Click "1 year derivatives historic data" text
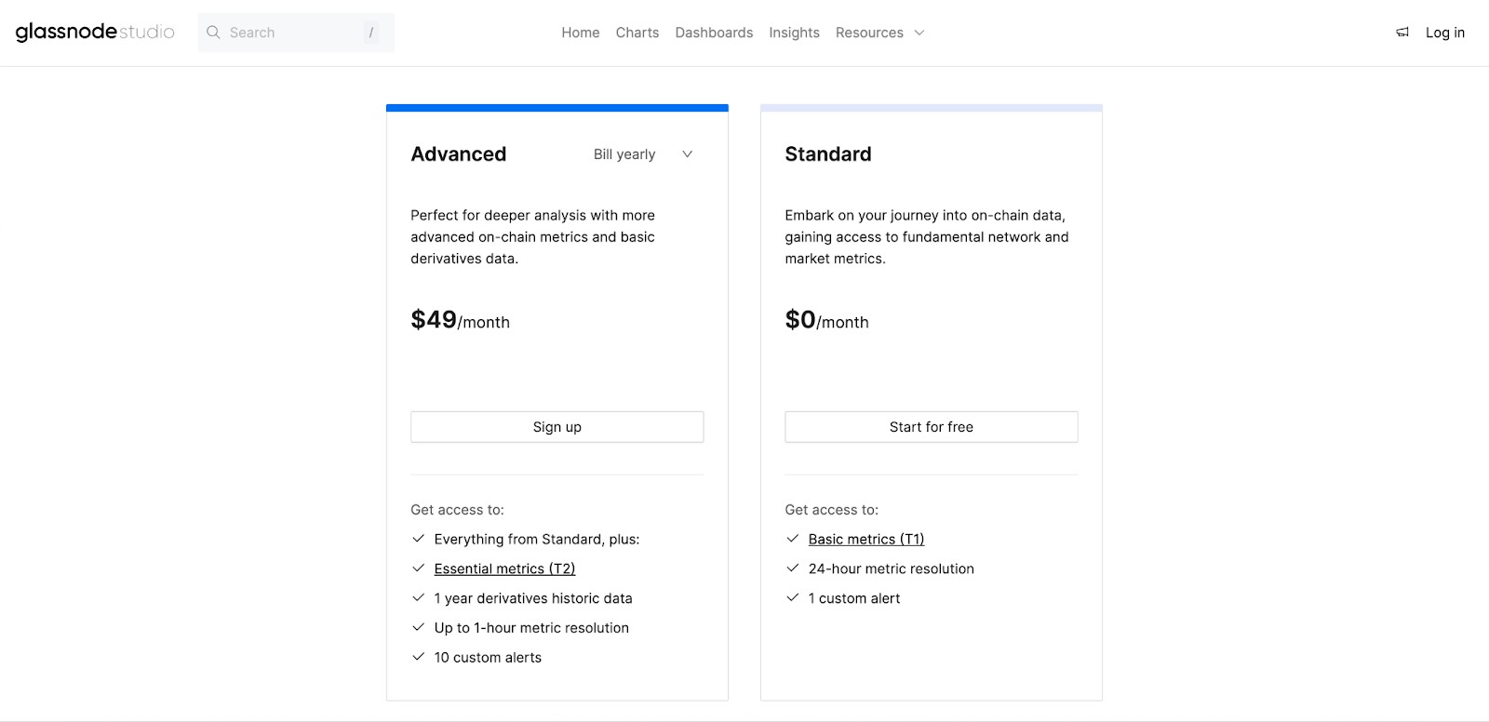This screenshot has width=1489, height=722. [x=533, y=598]
